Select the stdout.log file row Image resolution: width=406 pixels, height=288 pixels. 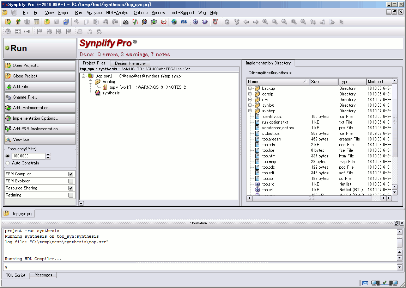pos(319,133)
